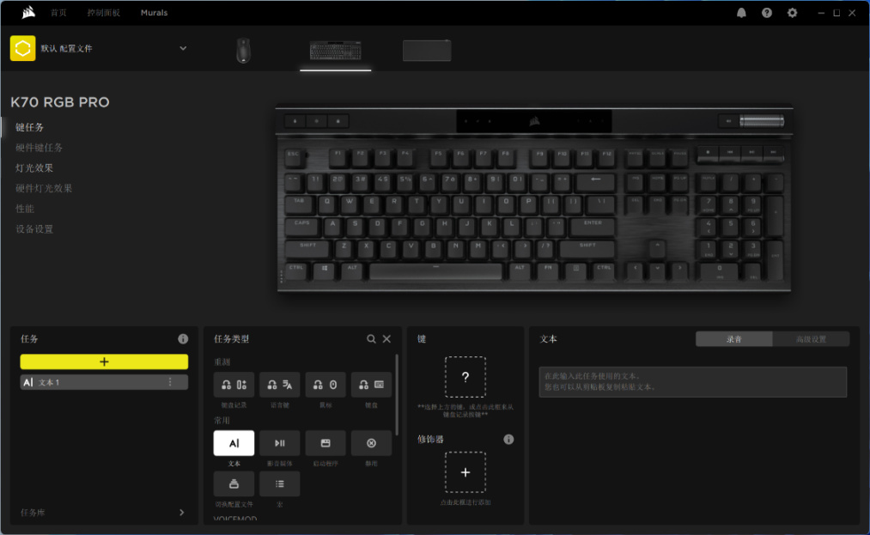Click the task type list scrollbar
Viewport: 870px width, 535px height.
[x=397, y=394]
